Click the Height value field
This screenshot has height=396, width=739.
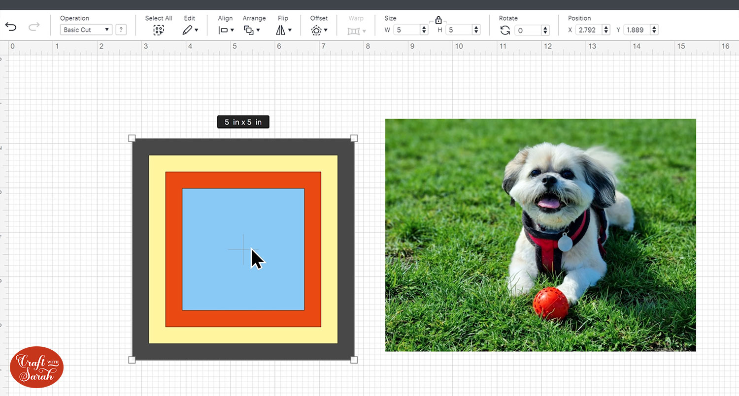click(459, 30)
